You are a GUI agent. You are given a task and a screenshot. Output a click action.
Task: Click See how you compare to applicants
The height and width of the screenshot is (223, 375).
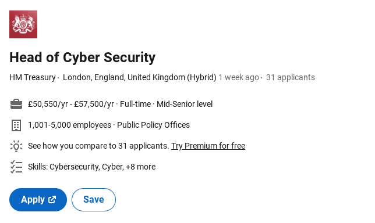tap(98, 146)
